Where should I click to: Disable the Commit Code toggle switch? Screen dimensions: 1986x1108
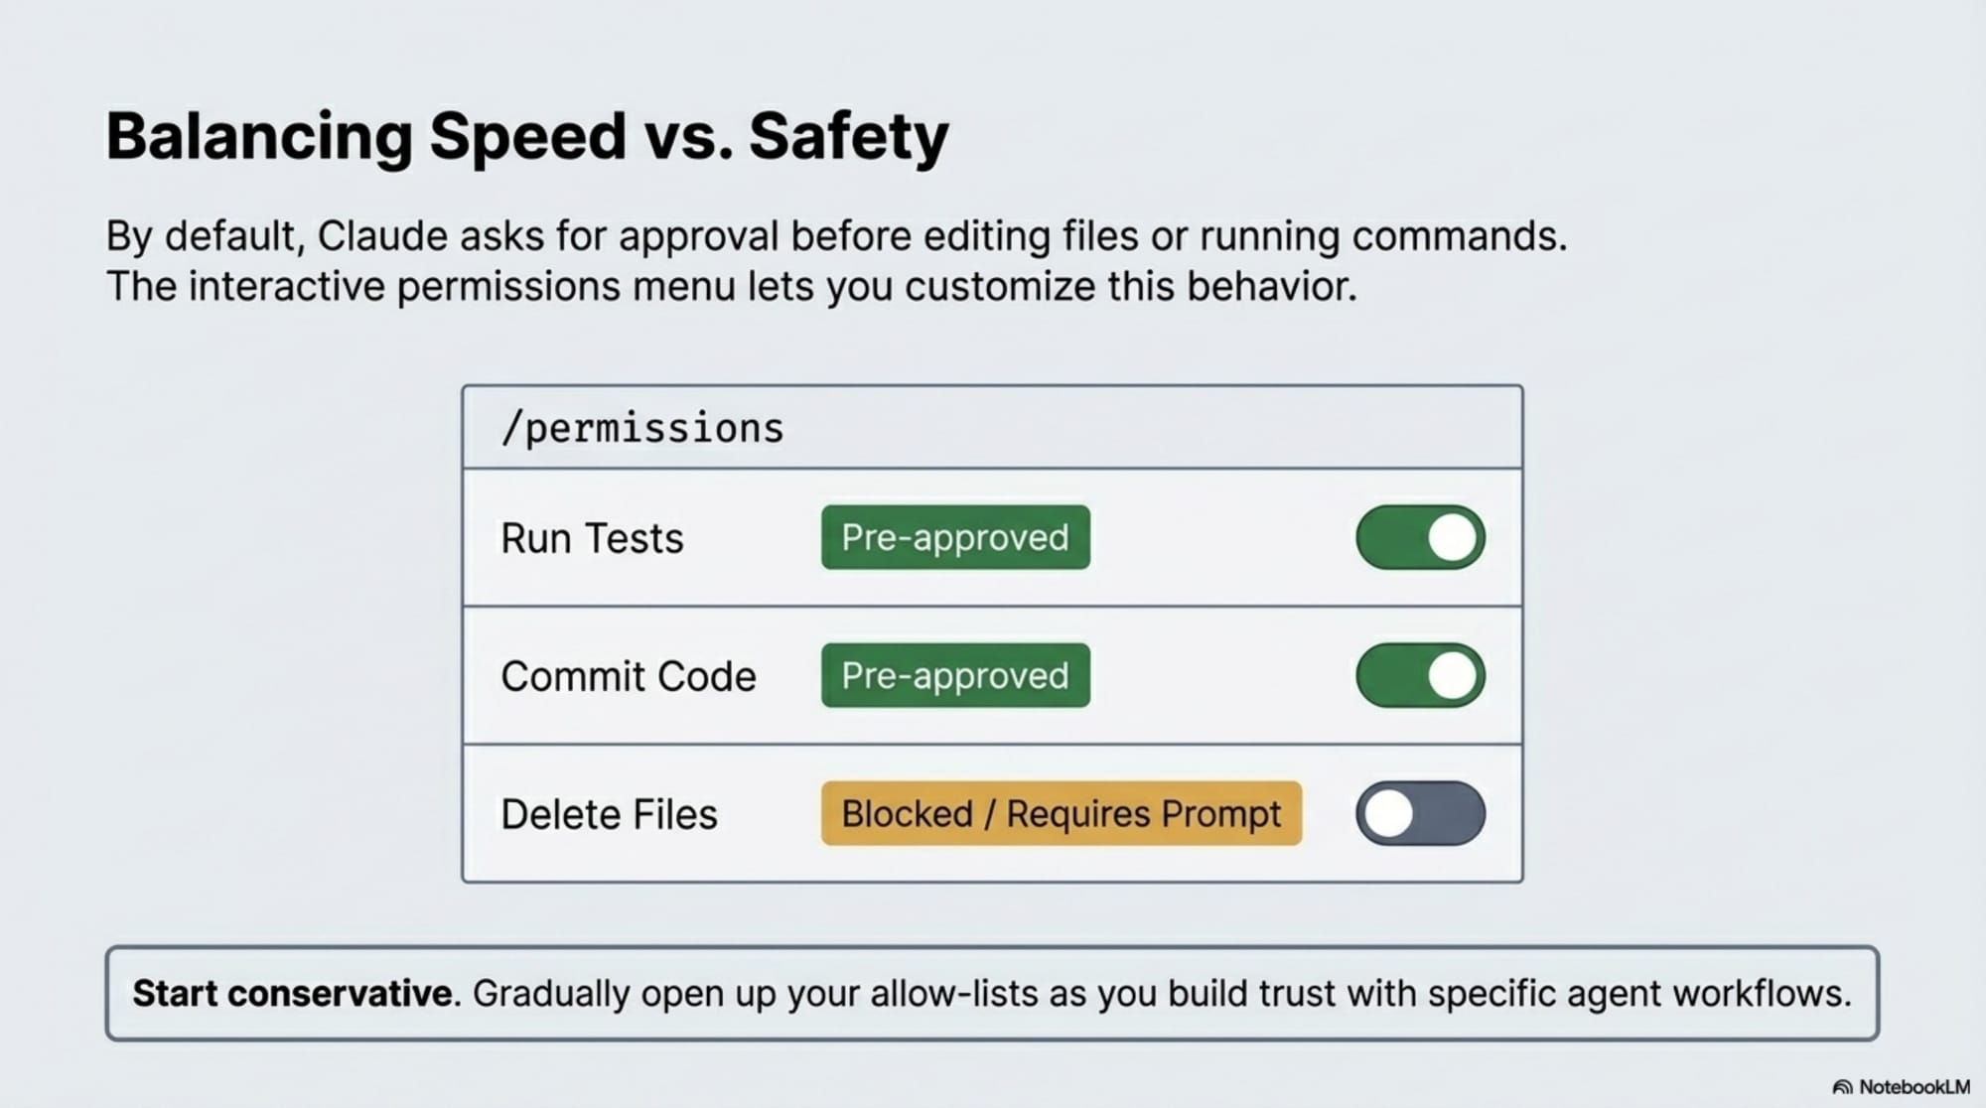click(1420, 676)
